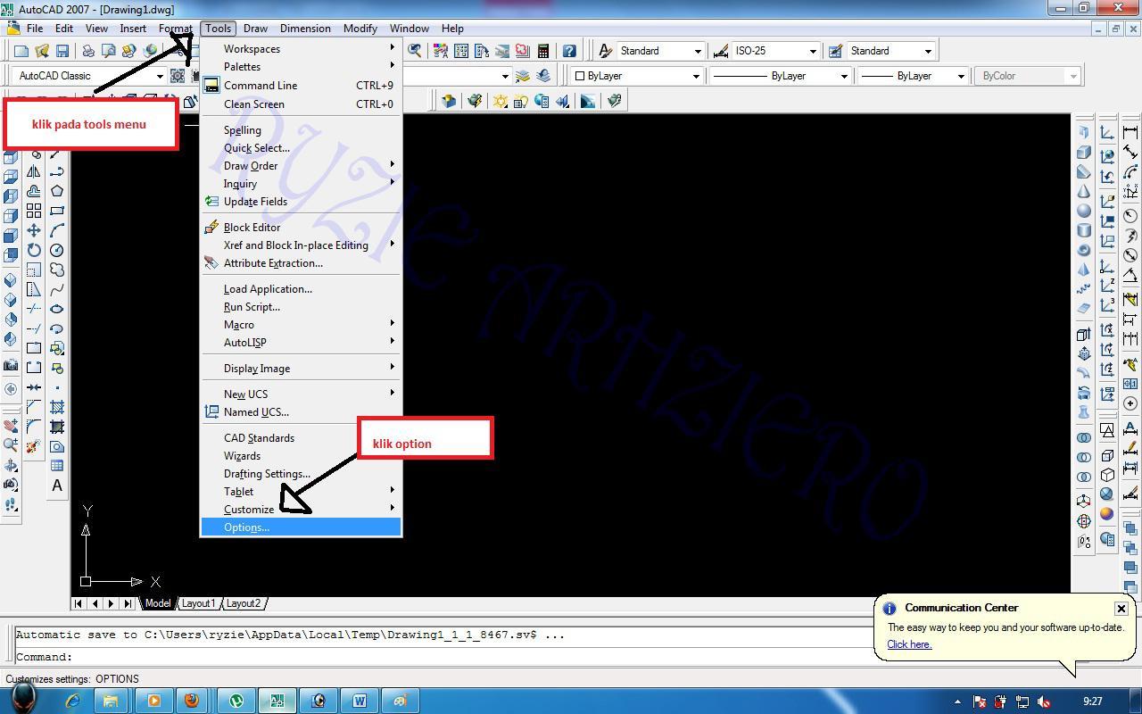Open the ISO-25 dimension style dropdown
The image size is (1142, 714).
775,51
